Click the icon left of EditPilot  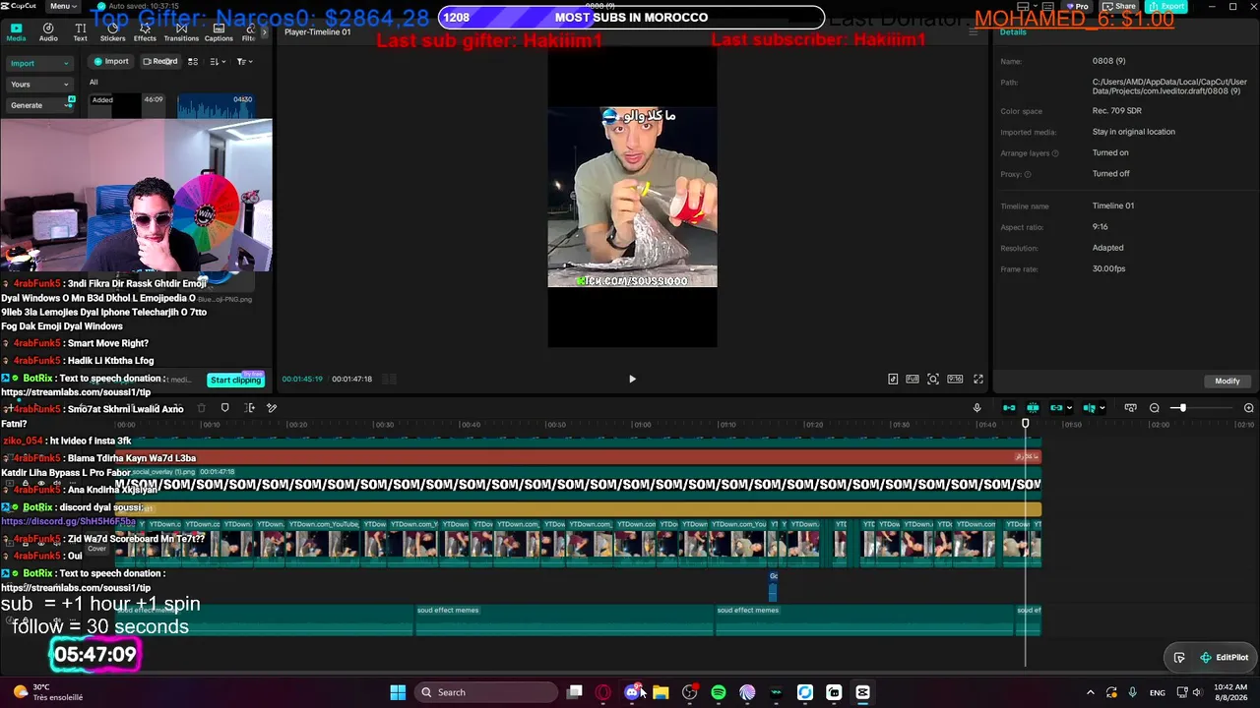pyautogui.click(x=1179, y=658)
